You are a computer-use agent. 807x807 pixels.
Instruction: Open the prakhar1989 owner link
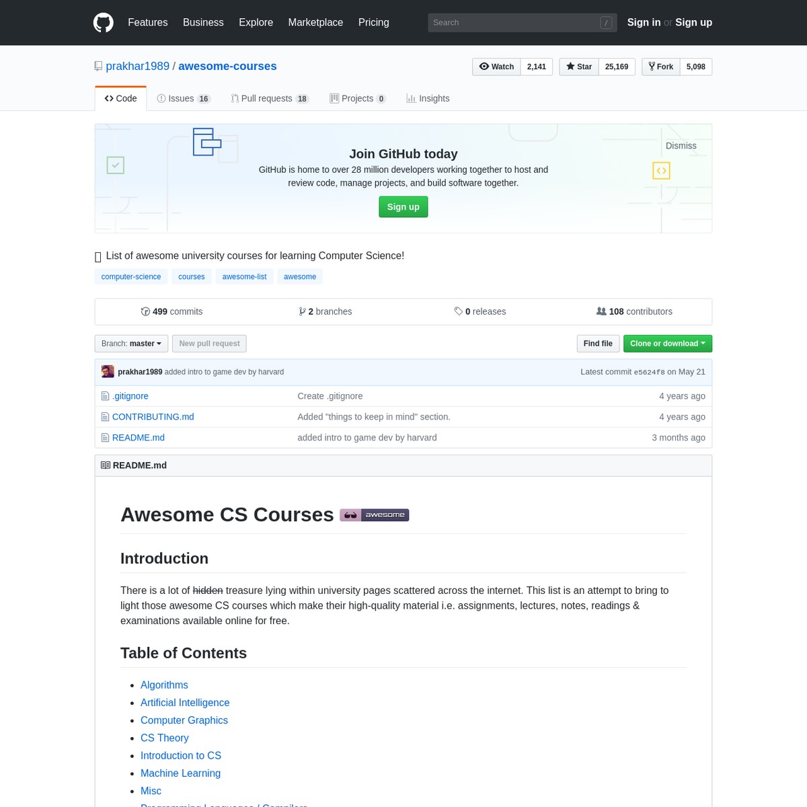[x=138, y=66]
